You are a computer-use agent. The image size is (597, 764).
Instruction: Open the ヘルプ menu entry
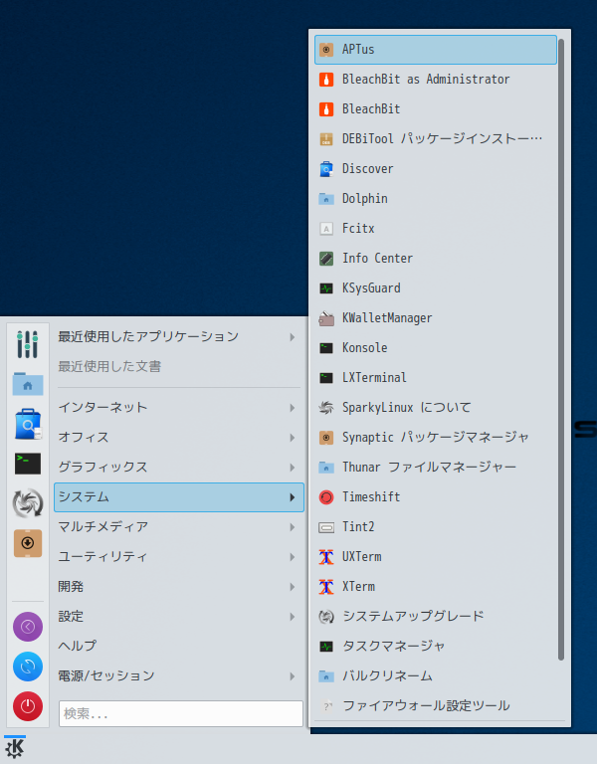pos(179,646)
